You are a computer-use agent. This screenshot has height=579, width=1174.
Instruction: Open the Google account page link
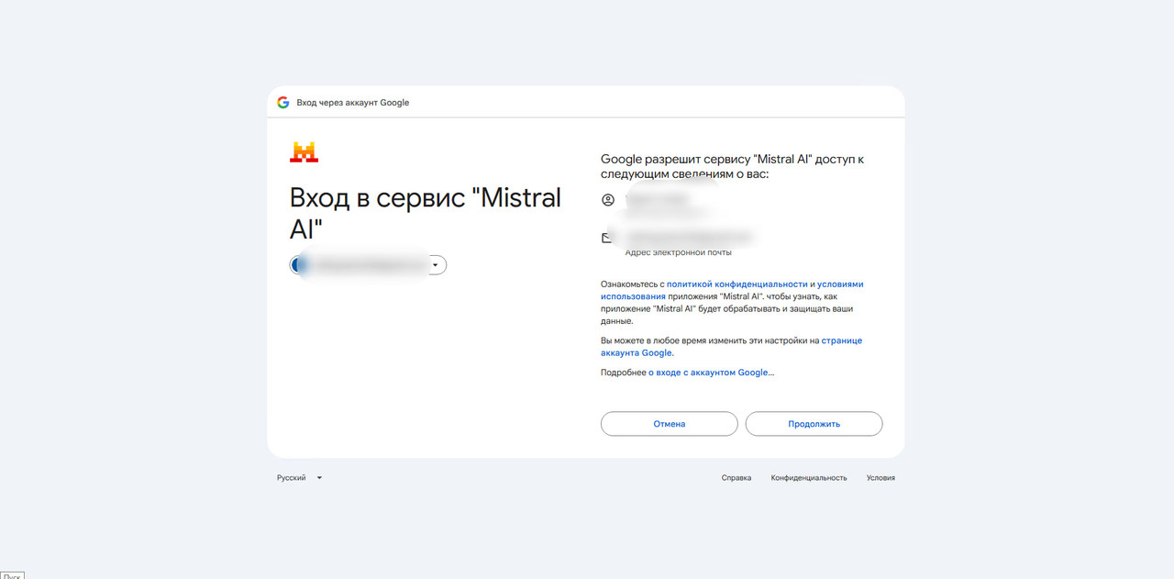point(731,347)
